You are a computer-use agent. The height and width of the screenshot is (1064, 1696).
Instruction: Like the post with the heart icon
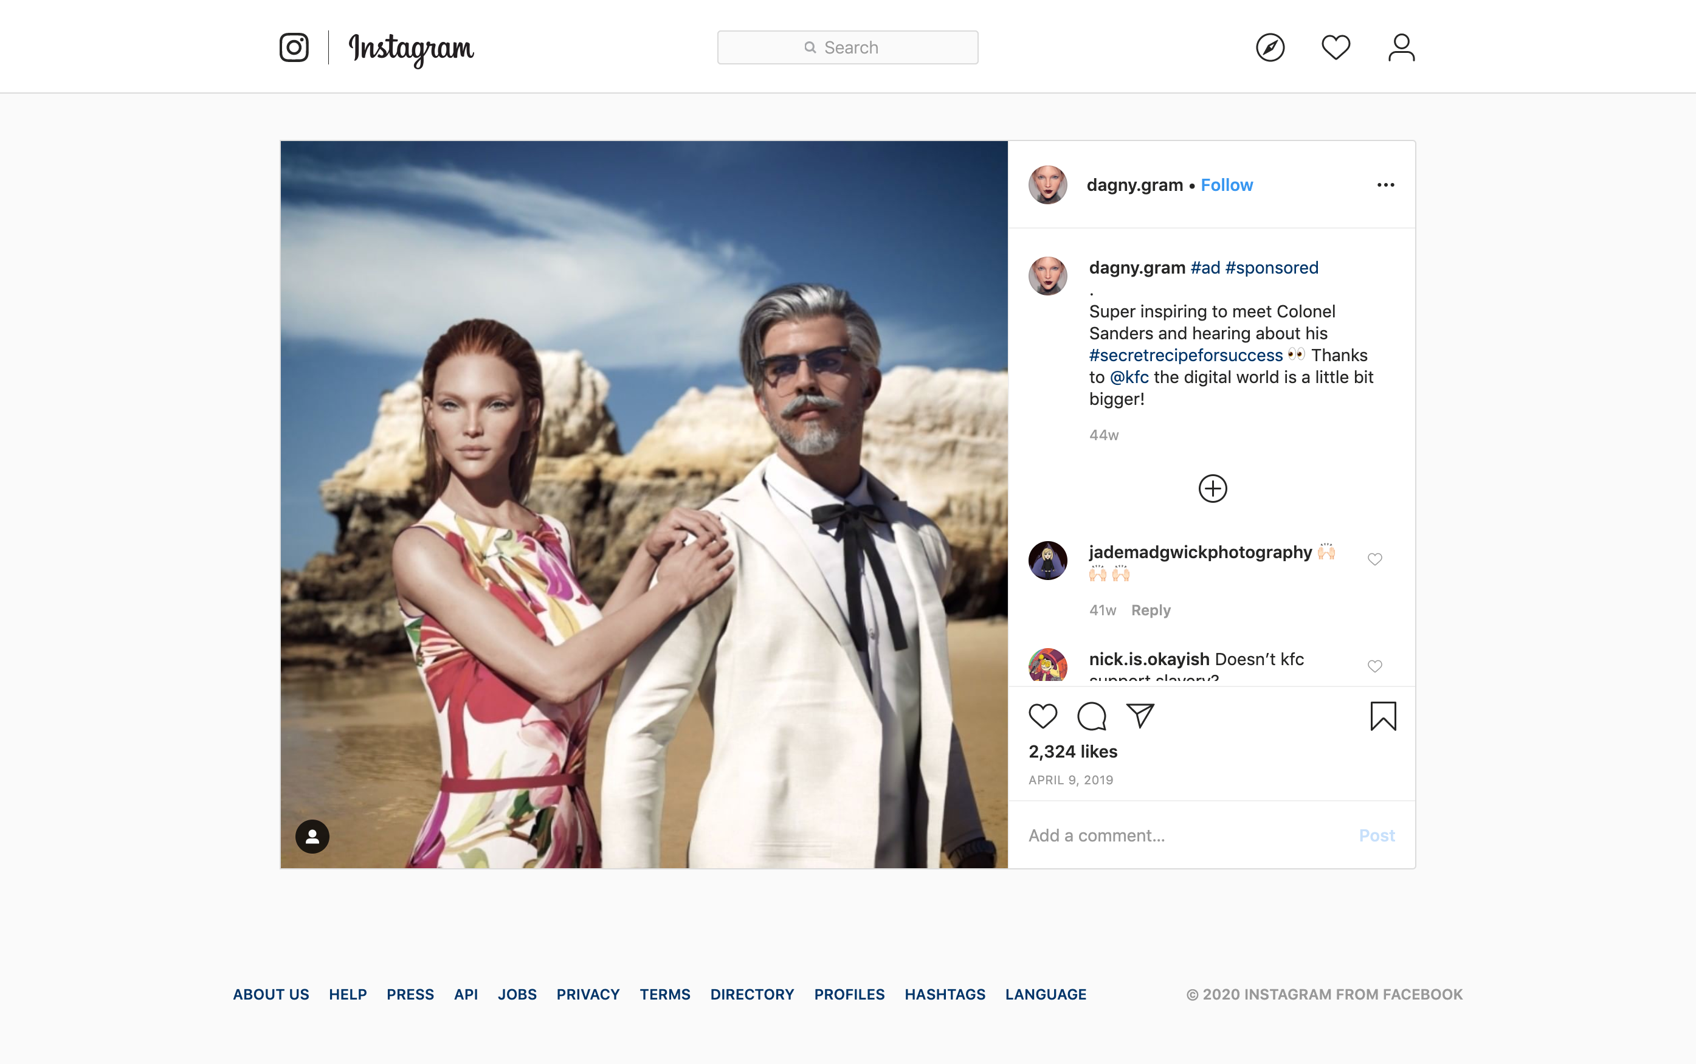1043,716
